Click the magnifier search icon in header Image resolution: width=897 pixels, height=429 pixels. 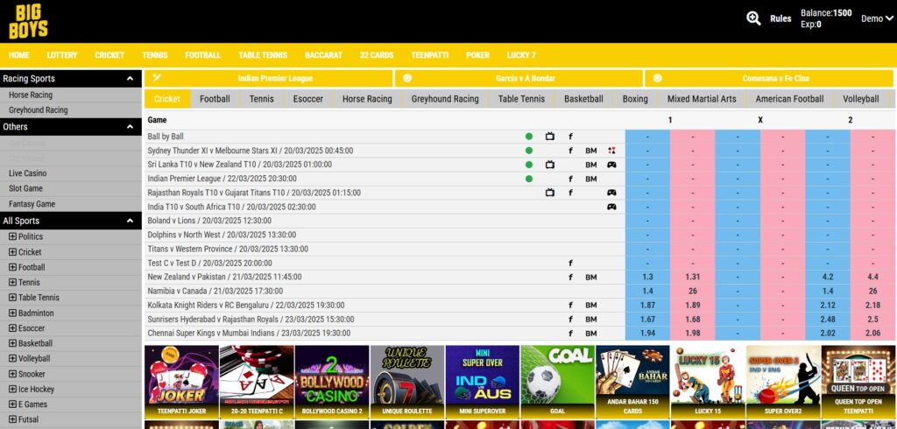pos(753,18)
